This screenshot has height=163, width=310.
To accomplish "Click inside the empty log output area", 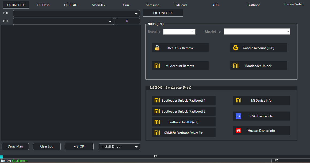I will (x=71, y=83).
